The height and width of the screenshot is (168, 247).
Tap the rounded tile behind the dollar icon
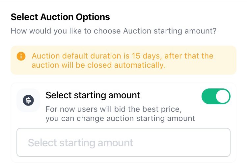click(x=28, y=100)
